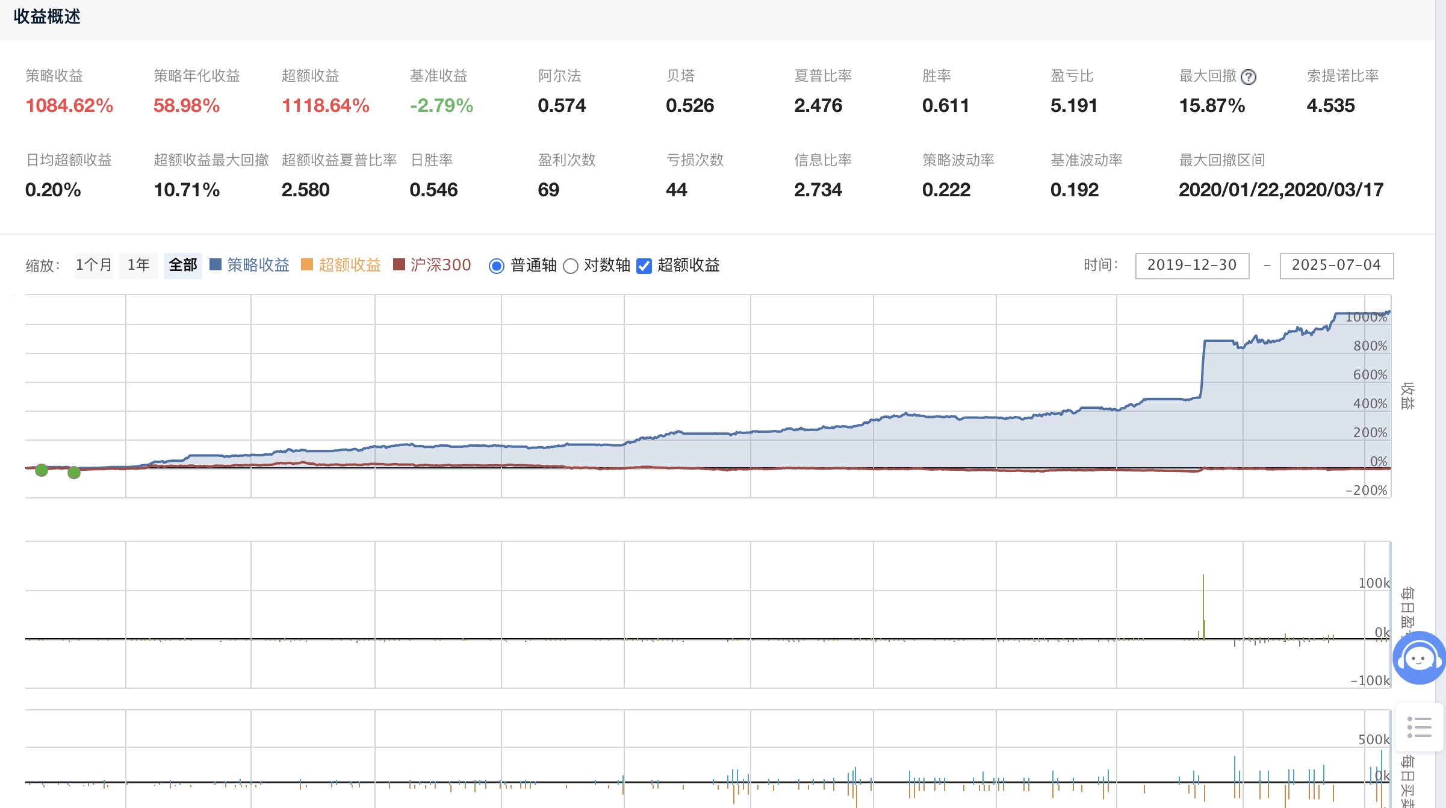Toggle the 沪深300 legend series
The image size is (1446, 808).
(441, 265)
